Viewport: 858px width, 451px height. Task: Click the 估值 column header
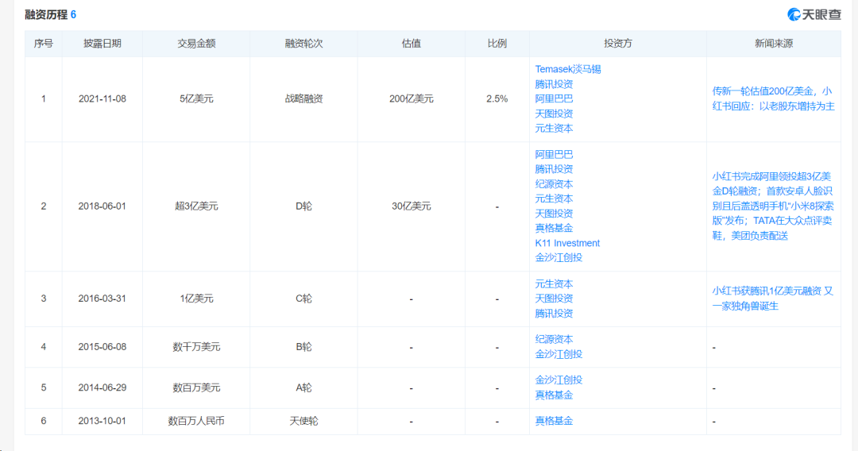(411, 44)
